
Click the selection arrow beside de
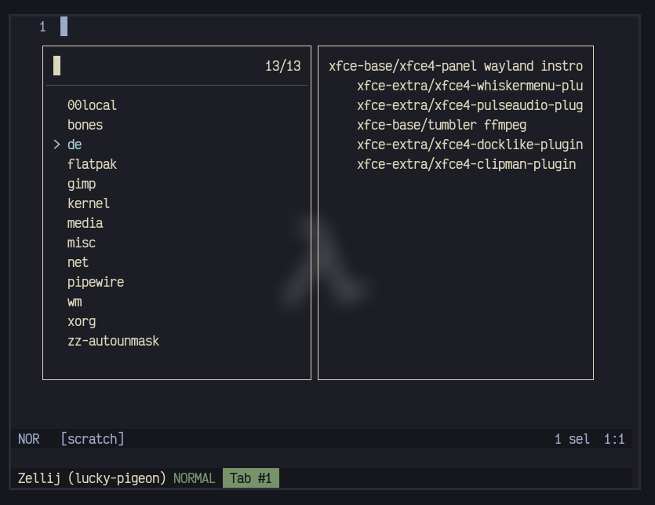57,145
